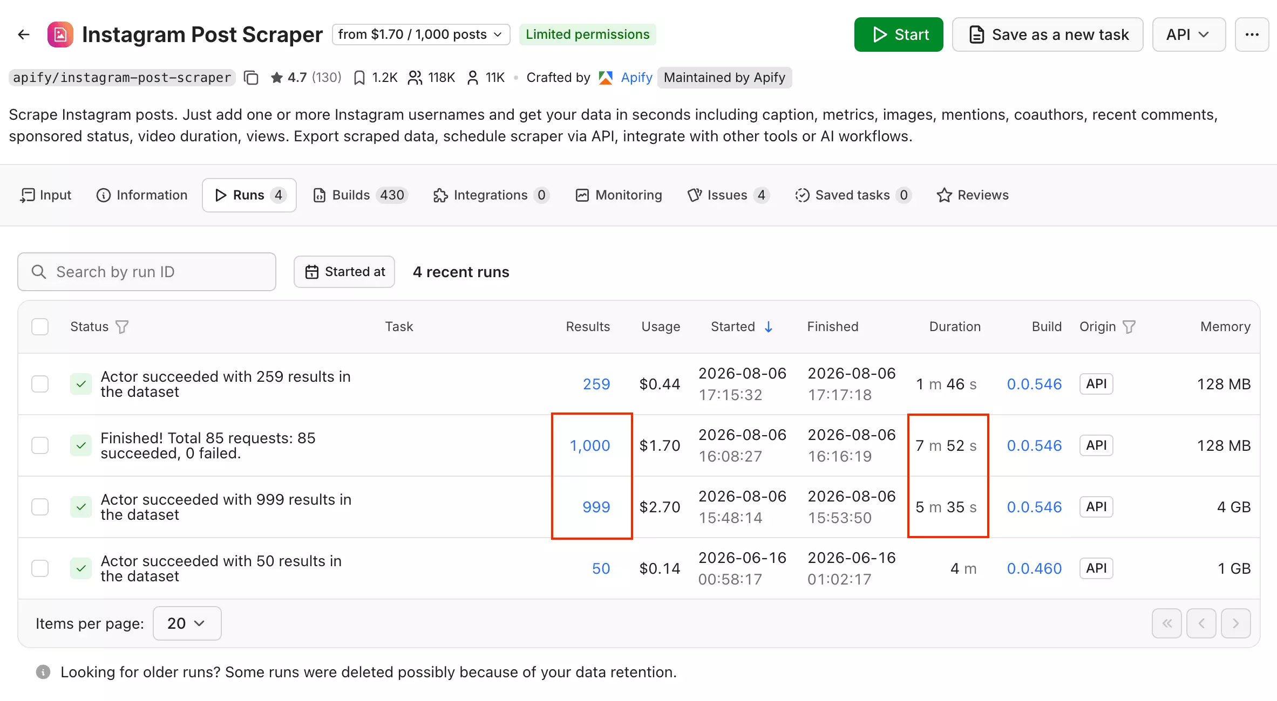This screenshot has height=701, width=1277.
Task: Open build 0.0.460 link
Action: coord(1035,568)
